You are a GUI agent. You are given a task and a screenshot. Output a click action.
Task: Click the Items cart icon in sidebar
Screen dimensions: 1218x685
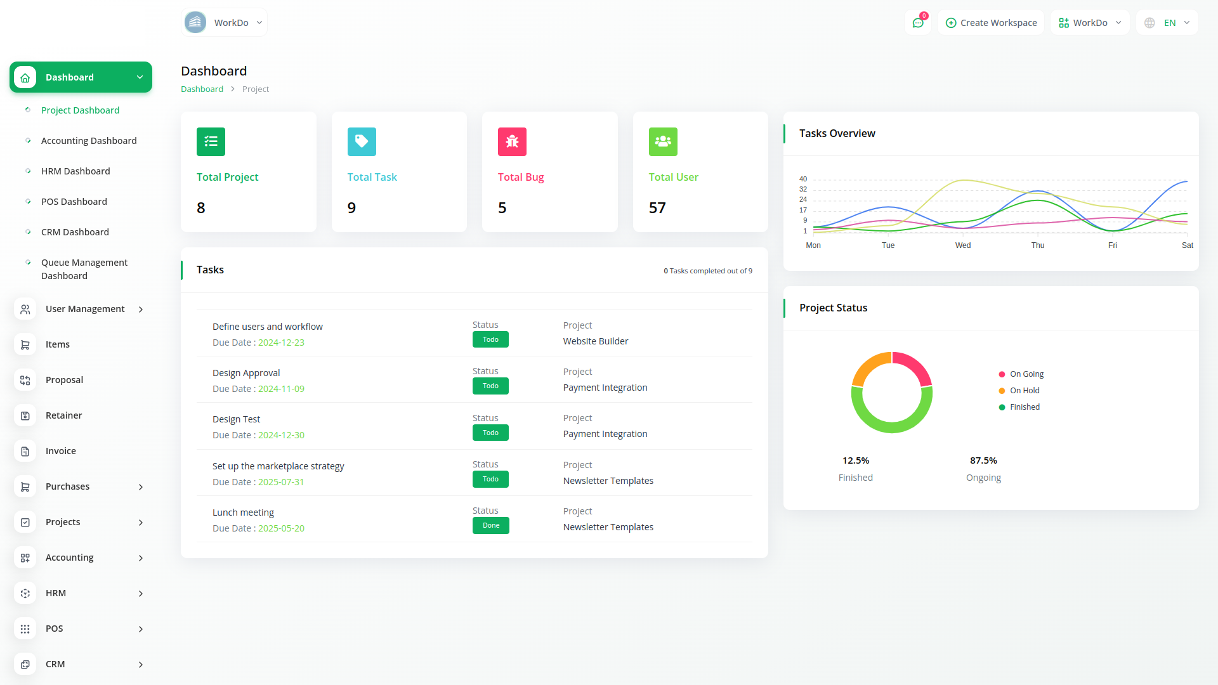(x=25, y=344)
